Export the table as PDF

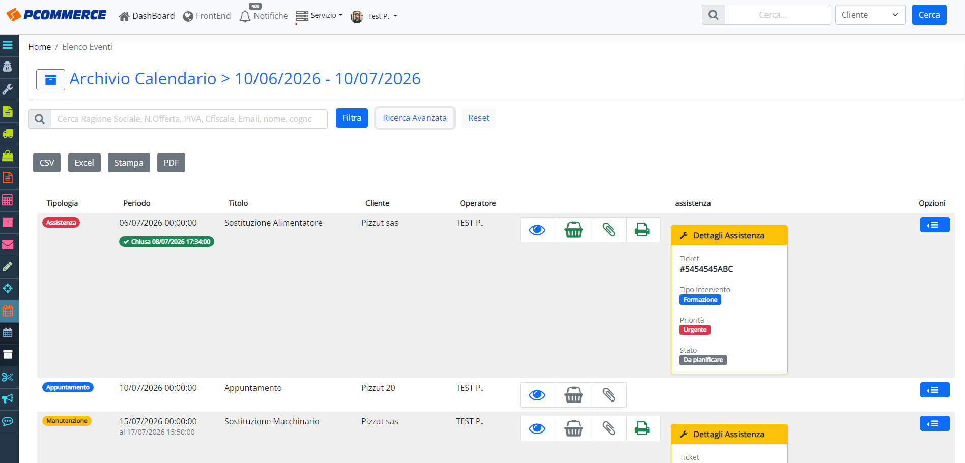coord(171,163)
